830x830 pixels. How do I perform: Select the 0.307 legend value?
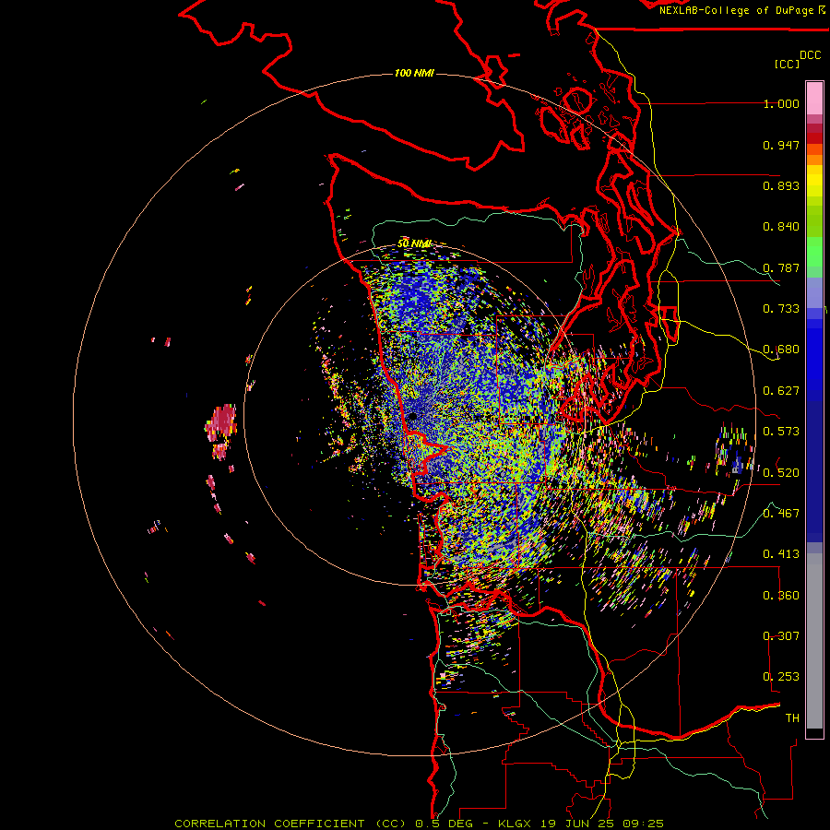click(x=781, y=636)
